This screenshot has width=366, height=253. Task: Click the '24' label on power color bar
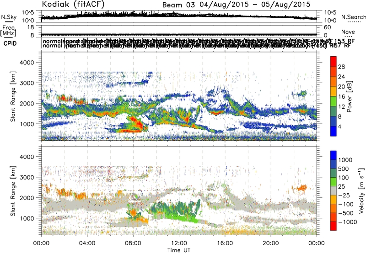(x=341, y=77)
